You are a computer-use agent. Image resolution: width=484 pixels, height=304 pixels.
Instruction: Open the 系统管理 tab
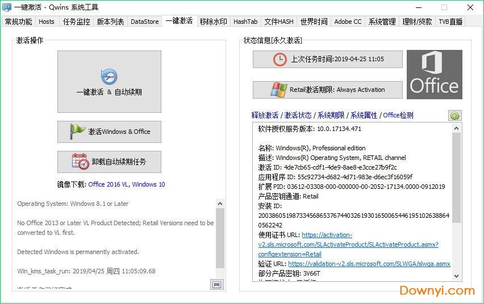(382, 22)
